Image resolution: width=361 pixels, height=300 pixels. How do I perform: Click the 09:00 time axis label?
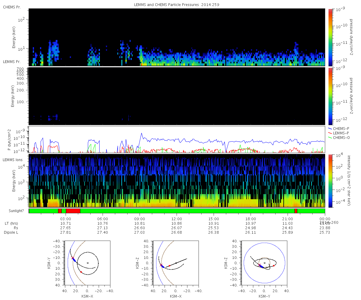pyautogui.click(x=140, y=219)
